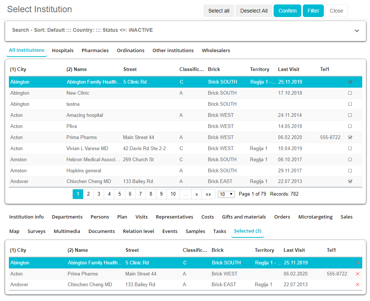The height and width of the screenshot is (301, 370).
Task: Remove Abington Family Health from selected list
Action: (358, 263)
